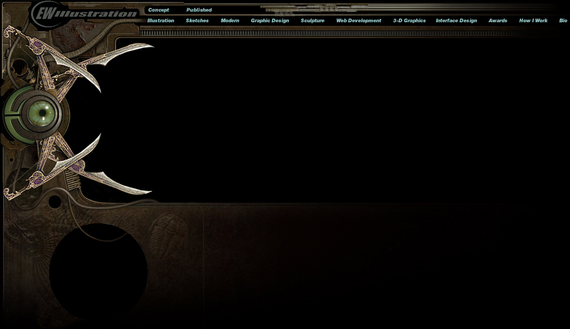Select the Modern nav item

point(230,21)
